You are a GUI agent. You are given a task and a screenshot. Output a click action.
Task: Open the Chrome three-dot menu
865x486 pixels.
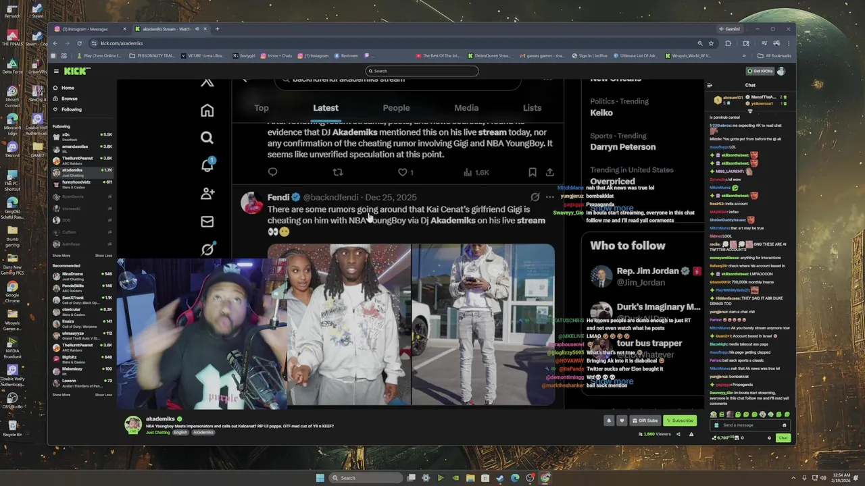click(788, 43)
